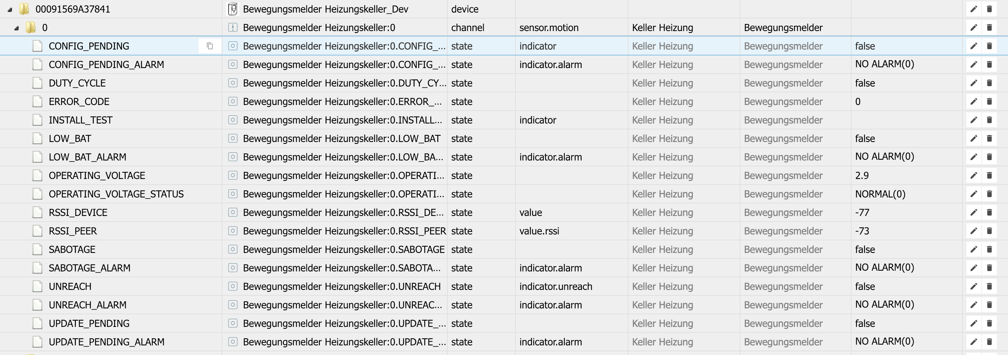This screenshot has width=1008, height=355.
Task: Delete the LOW_BAT_ALARM state
Action: [989, 157]
